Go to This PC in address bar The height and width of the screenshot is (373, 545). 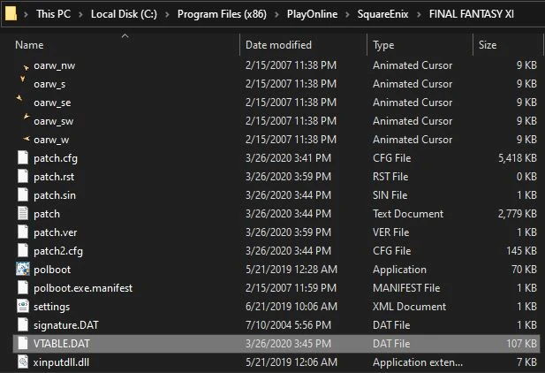[x=57, y=15]
